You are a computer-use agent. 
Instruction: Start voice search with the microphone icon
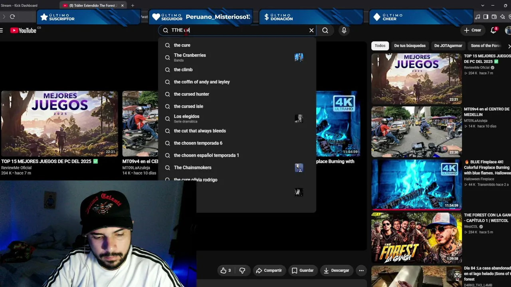(344, 30)
